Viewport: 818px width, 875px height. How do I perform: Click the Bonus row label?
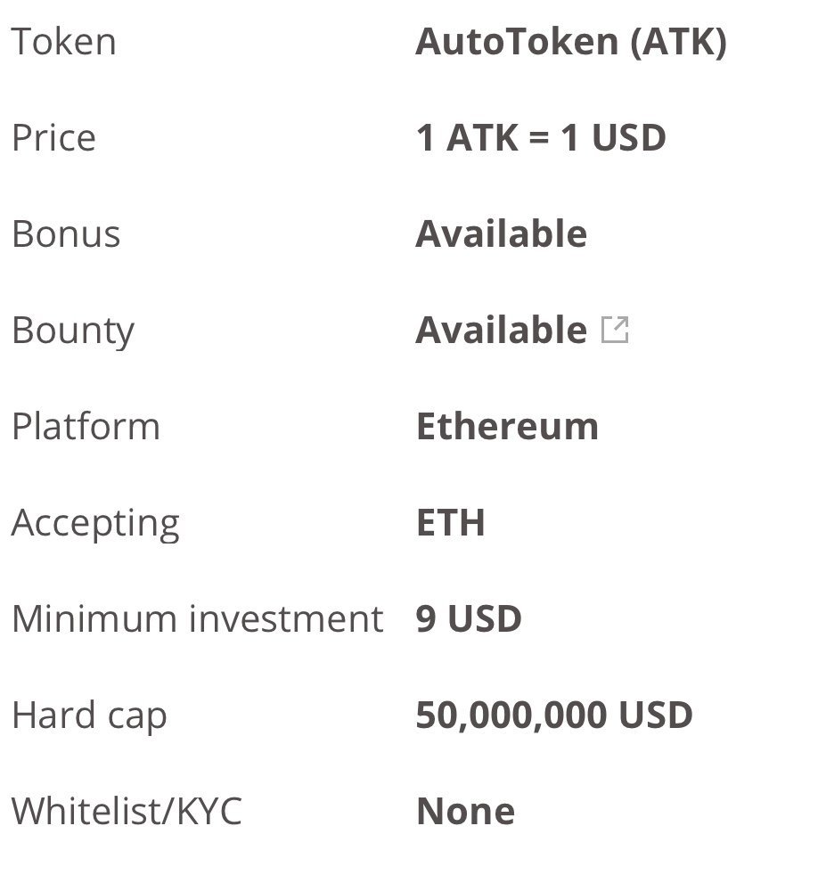[x=66, y=233]
